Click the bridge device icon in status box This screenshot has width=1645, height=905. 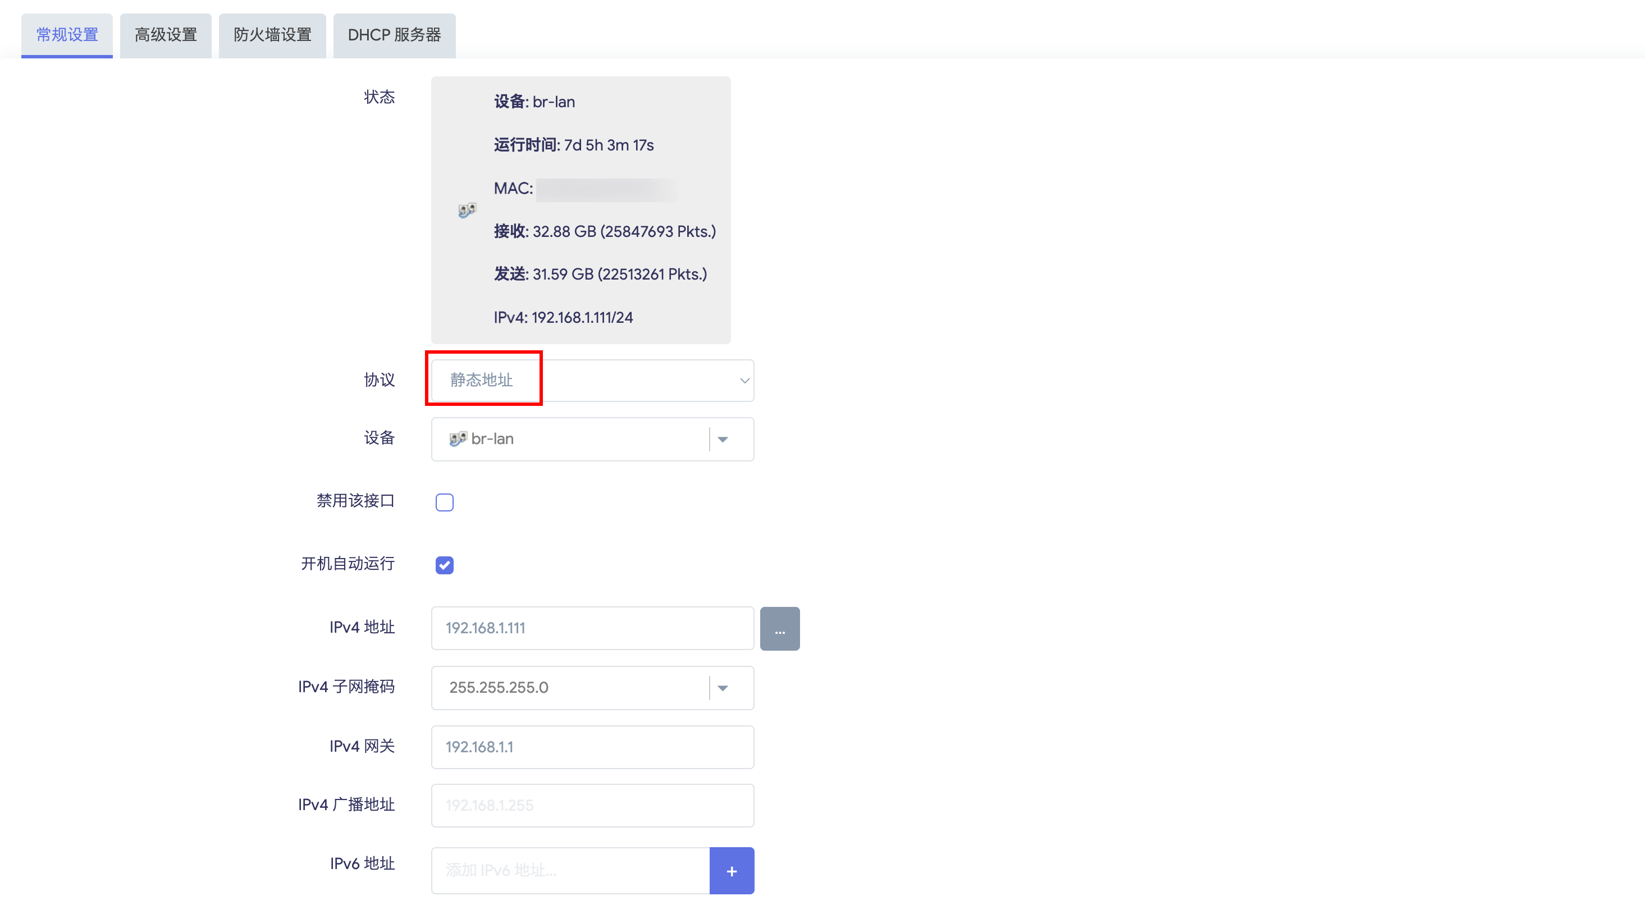coord(467,210)
